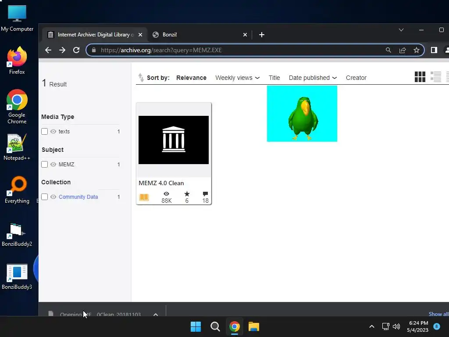The image size is (449, 337).
Task: Go back to the previous page
Action: pyautogui.click(x=48, y=50)
